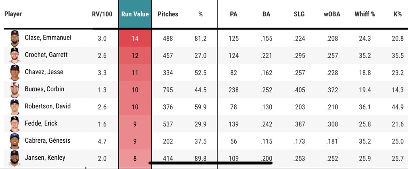Image resolution: width=408 pixels, height=169 pixels.
Task: Click Kenley Jansen's headshot image
Action: [x=15, y=158]
